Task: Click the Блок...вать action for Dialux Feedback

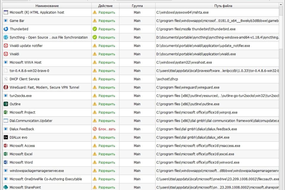Action: pos(107,129)
